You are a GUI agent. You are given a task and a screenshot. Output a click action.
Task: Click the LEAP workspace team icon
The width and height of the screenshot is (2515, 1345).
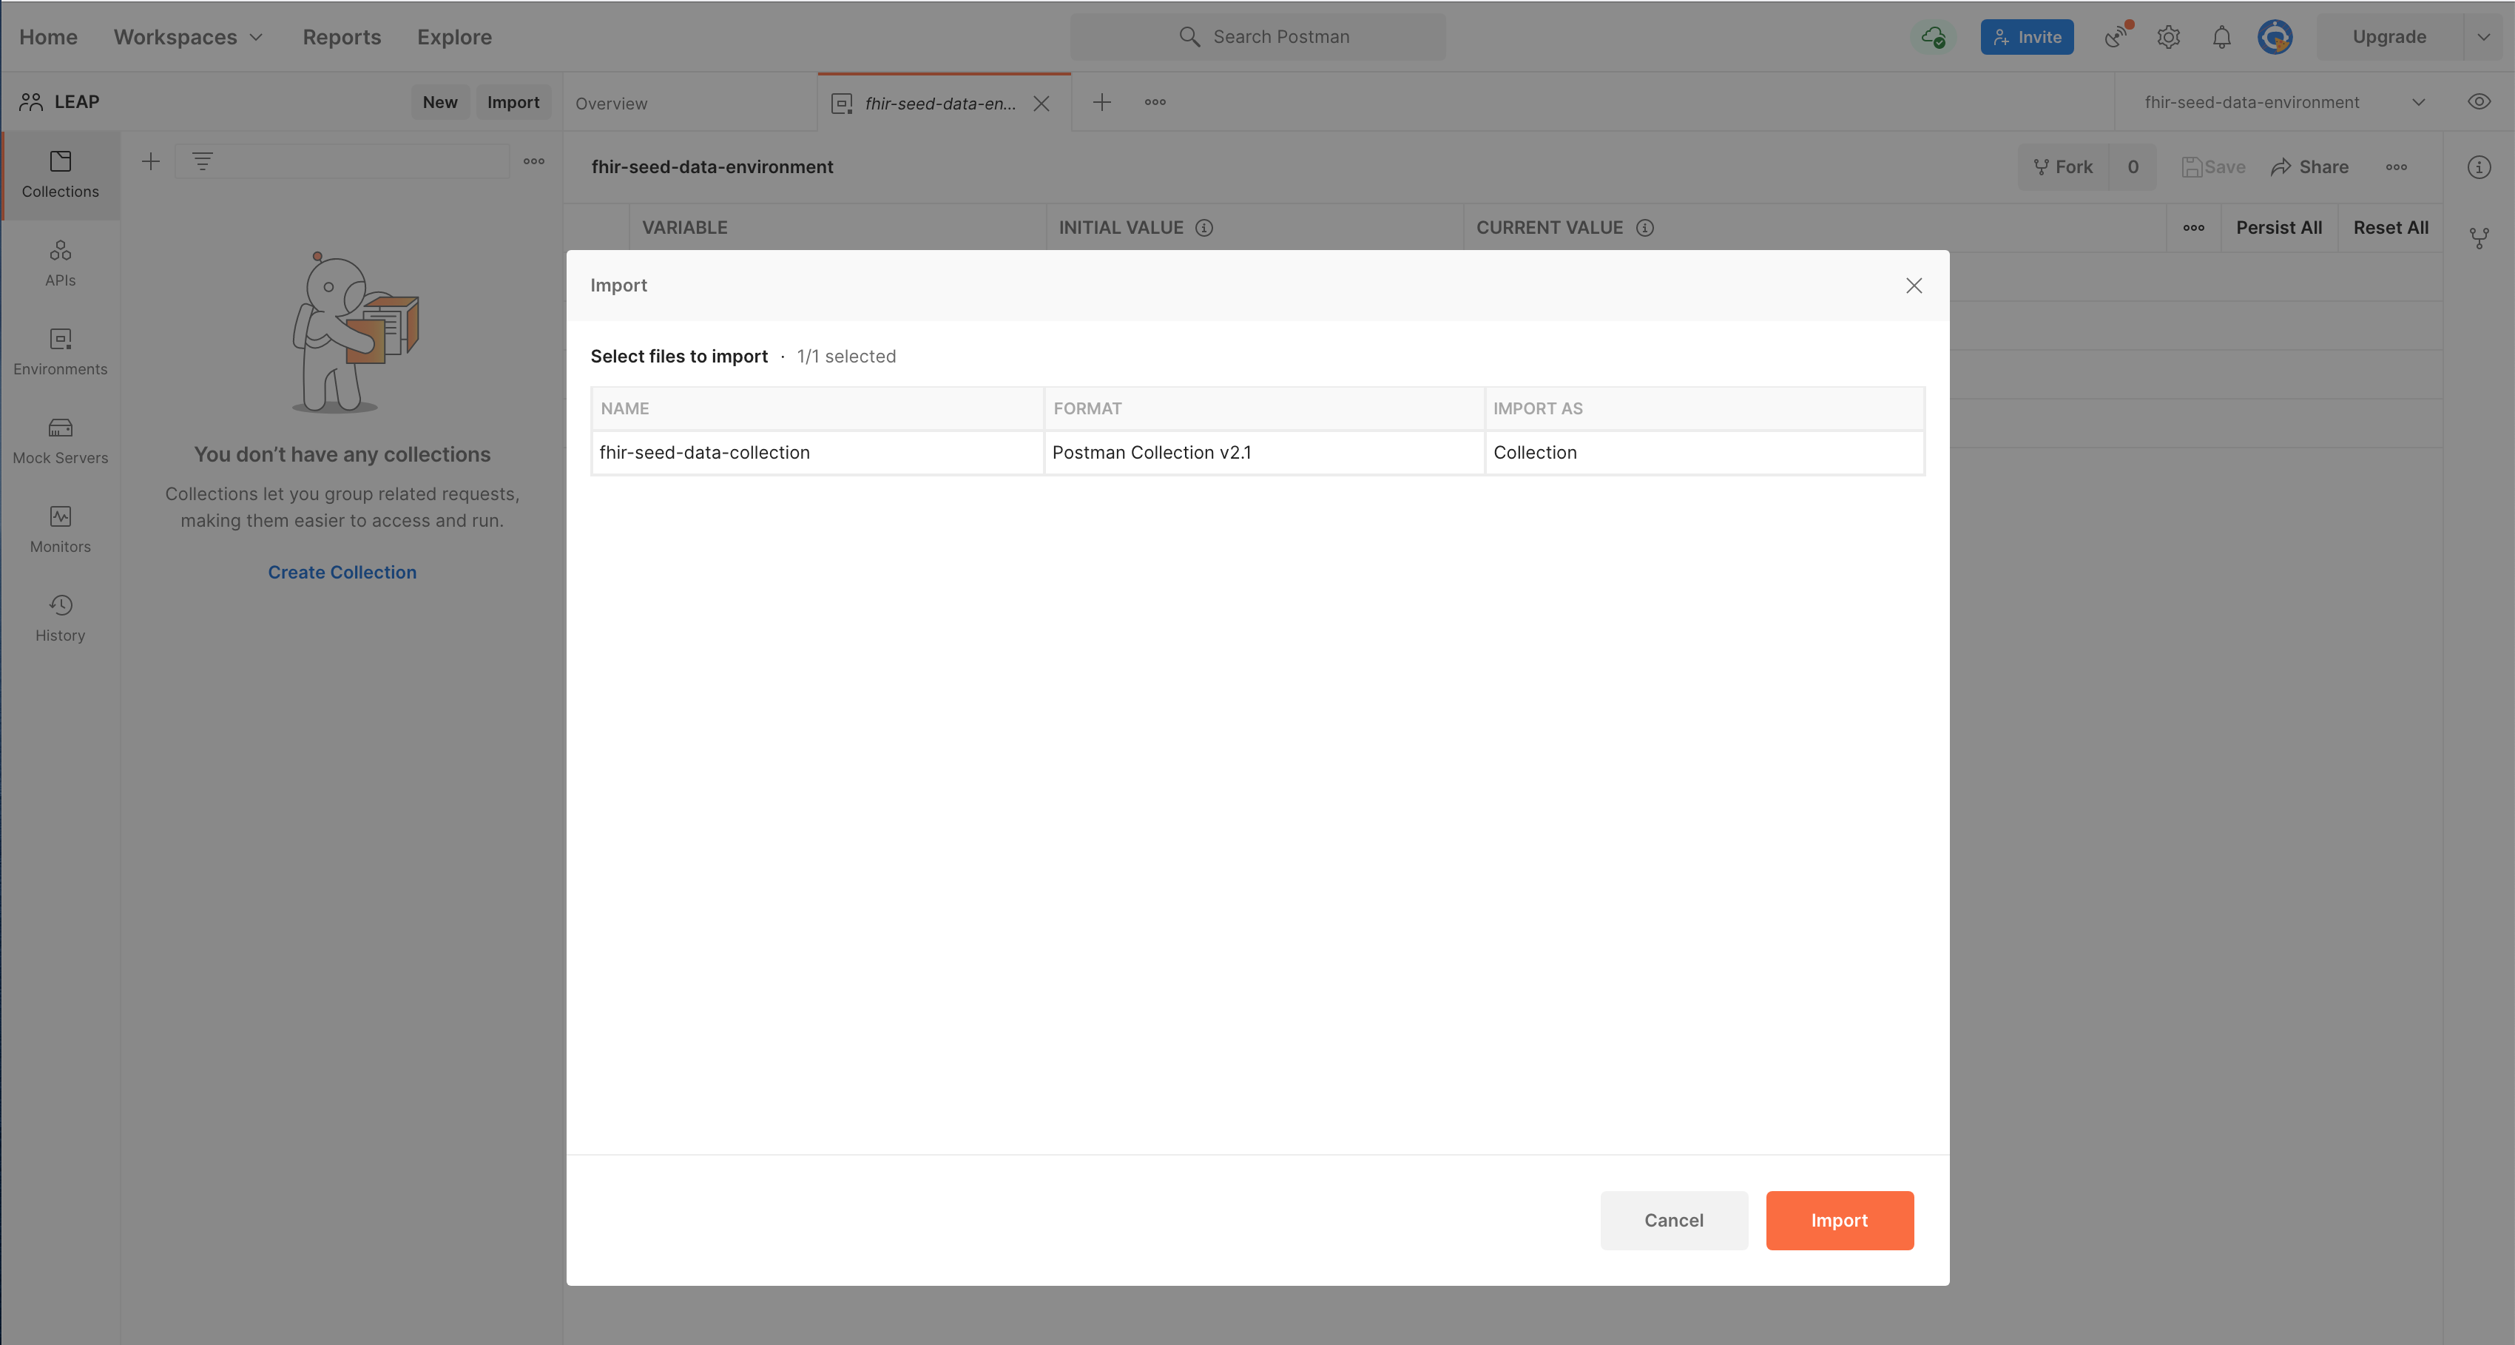point(31,101)
